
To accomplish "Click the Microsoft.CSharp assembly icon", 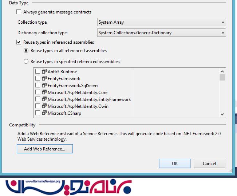I will (44, 113).
